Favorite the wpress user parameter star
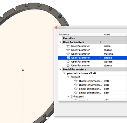This screenshot has height=123, width=127. click(68, 62)
